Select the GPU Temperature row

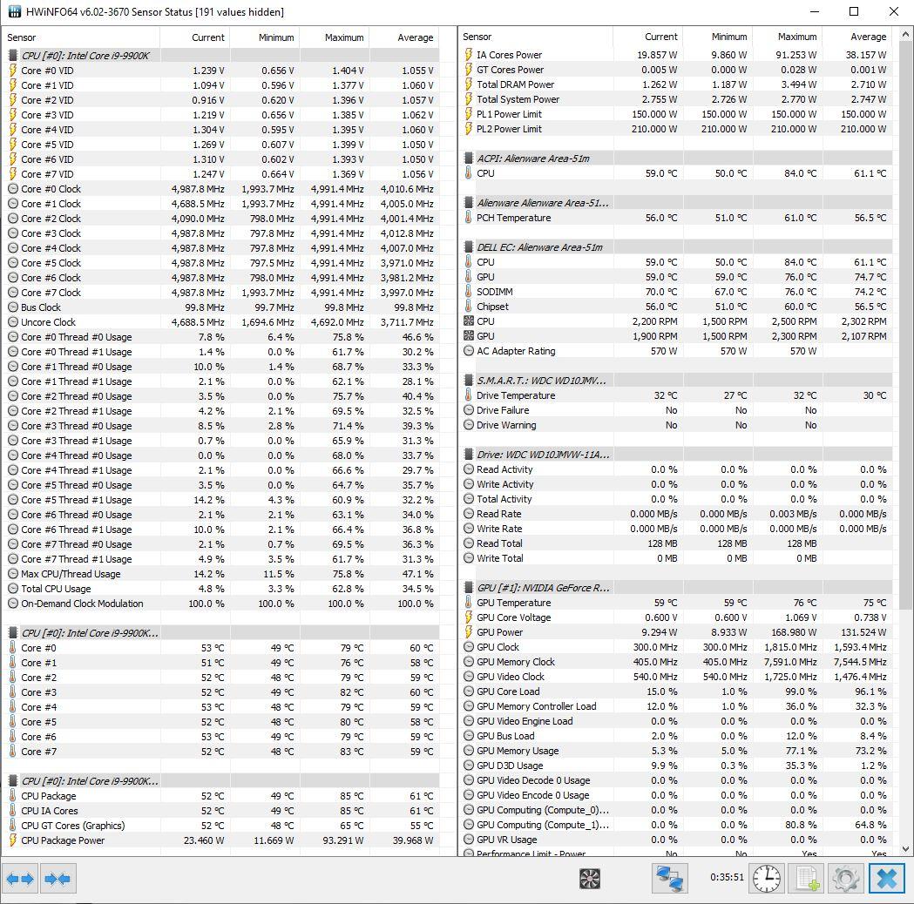tap(513, 603)
